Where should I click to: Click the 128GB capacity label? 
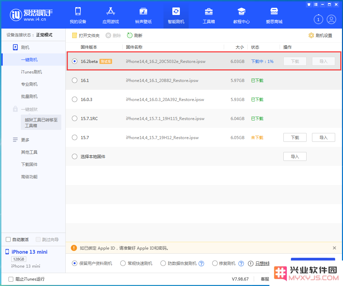tap(19, 259)
